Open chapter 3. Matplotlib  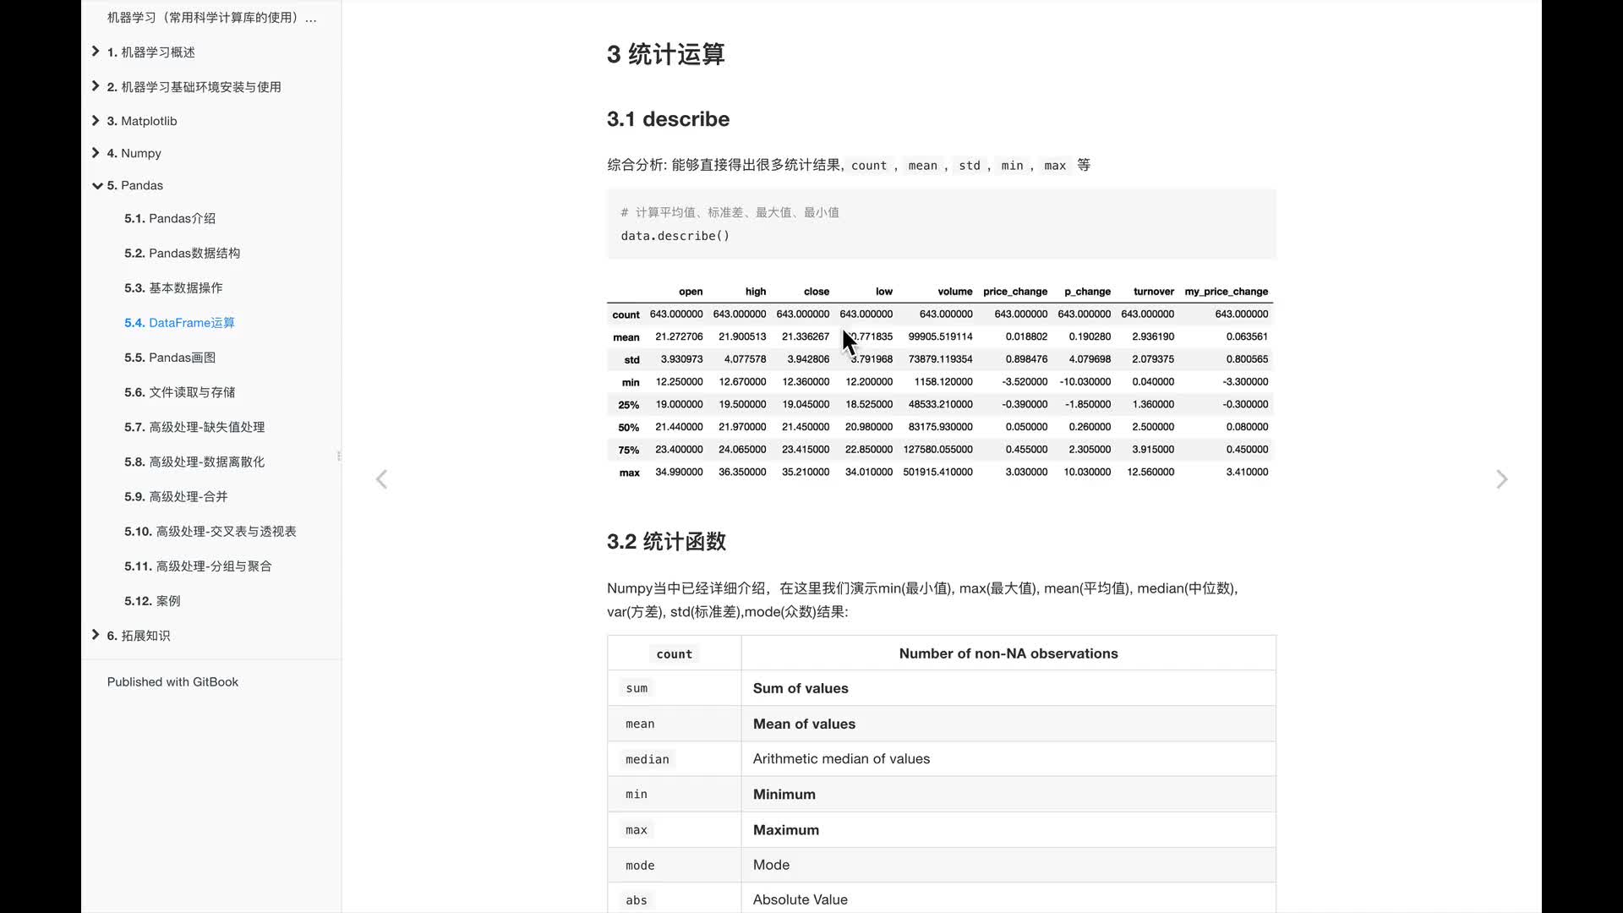[x=142, y=121]
